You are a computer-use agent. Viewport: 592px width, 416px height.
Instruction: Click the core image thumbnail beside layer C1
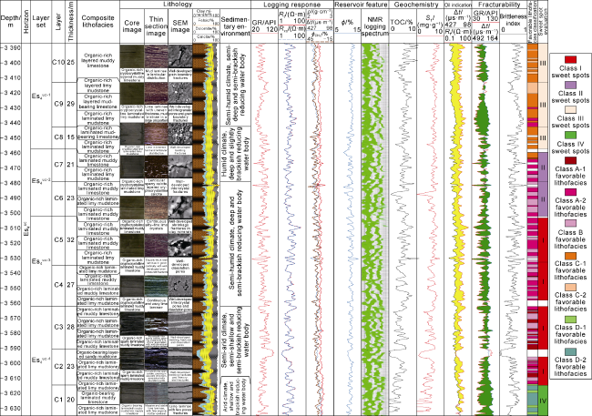pos(132,394)
